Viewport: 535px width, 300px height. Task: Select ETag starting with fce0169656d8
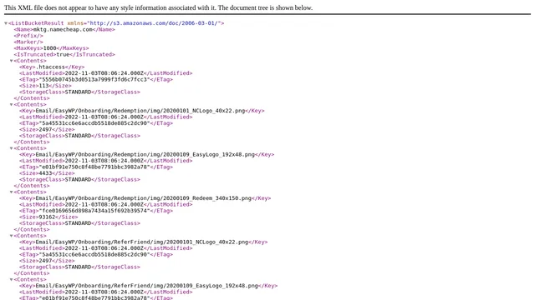[94, 211]
